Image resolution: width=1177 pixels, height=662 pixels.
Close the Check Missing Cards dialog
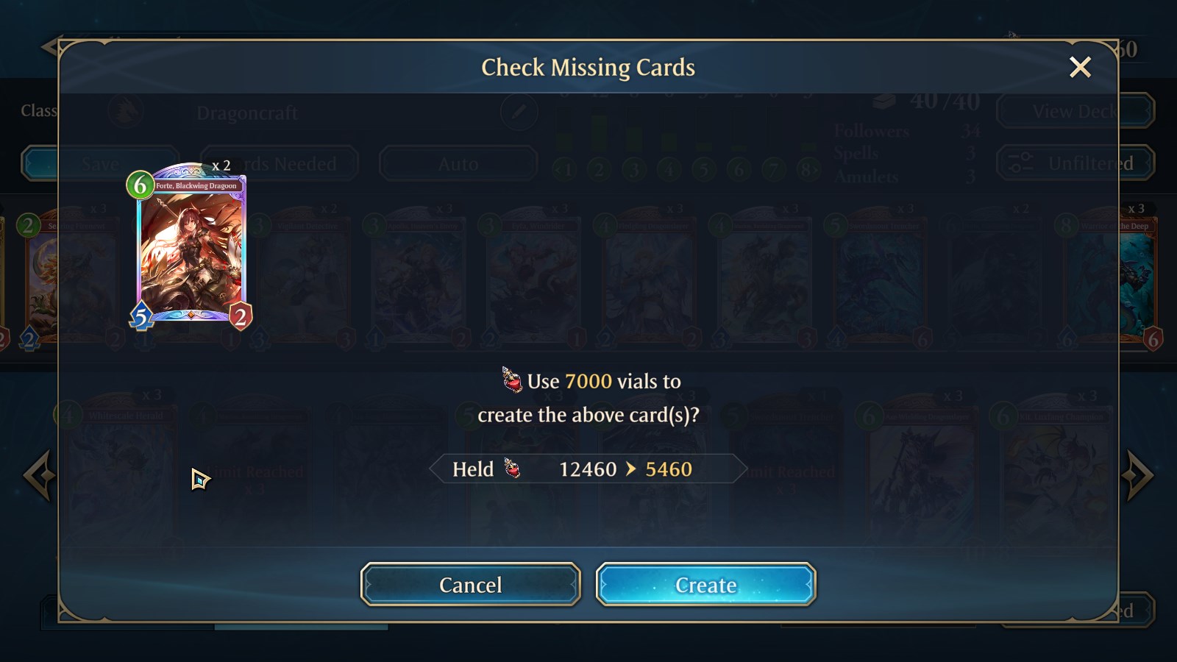click(1080, 67)
